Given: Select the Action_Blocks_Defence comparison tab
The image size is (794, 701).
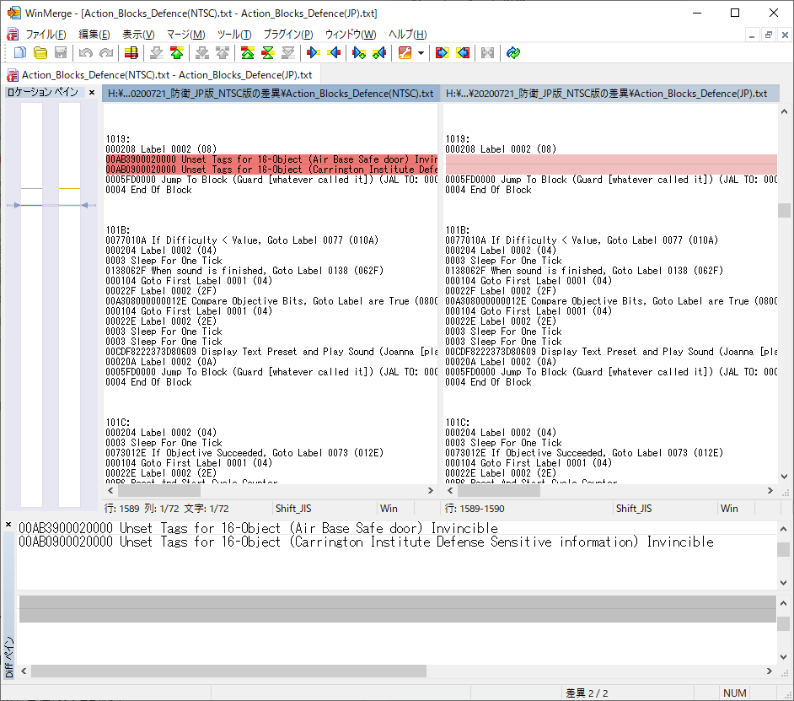Looking at the screenshot, I should coord(160,75).
